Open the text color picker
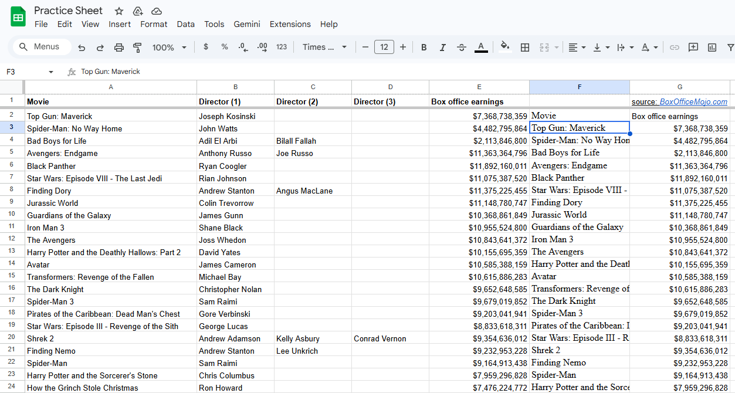Viewport: 735px width, 393px height. pyautogui.click(x=480, y=47)
